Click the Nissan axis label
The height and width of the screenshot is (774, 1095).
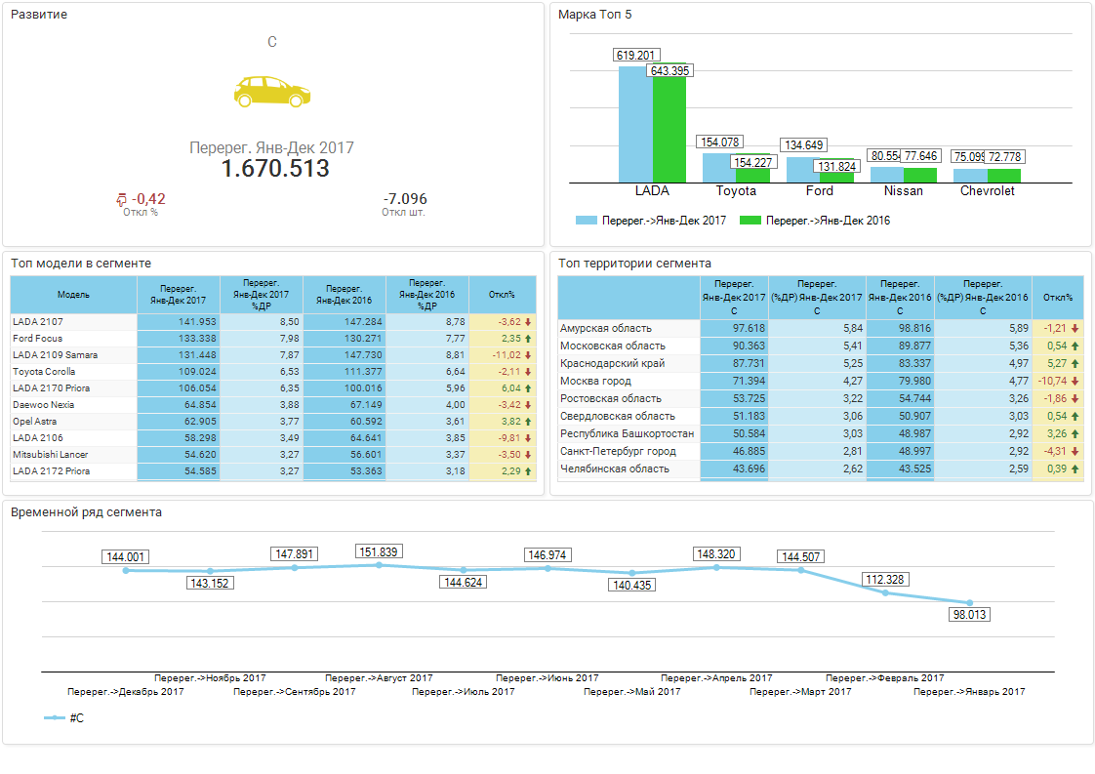[903, 190]
